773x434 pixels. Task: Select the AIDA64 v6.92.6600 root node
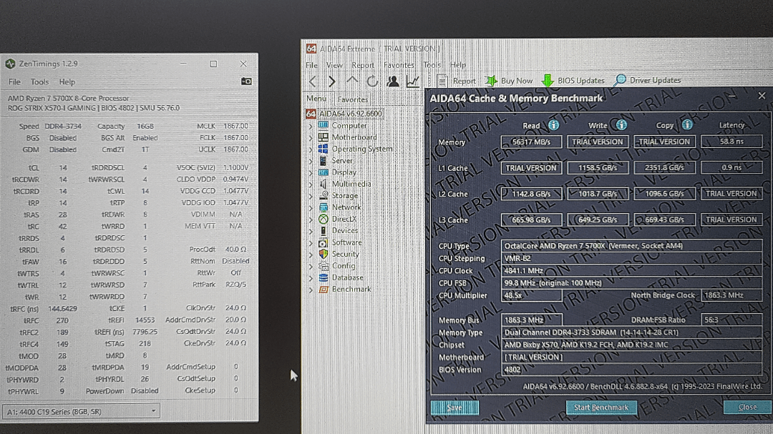click(350, 114)
